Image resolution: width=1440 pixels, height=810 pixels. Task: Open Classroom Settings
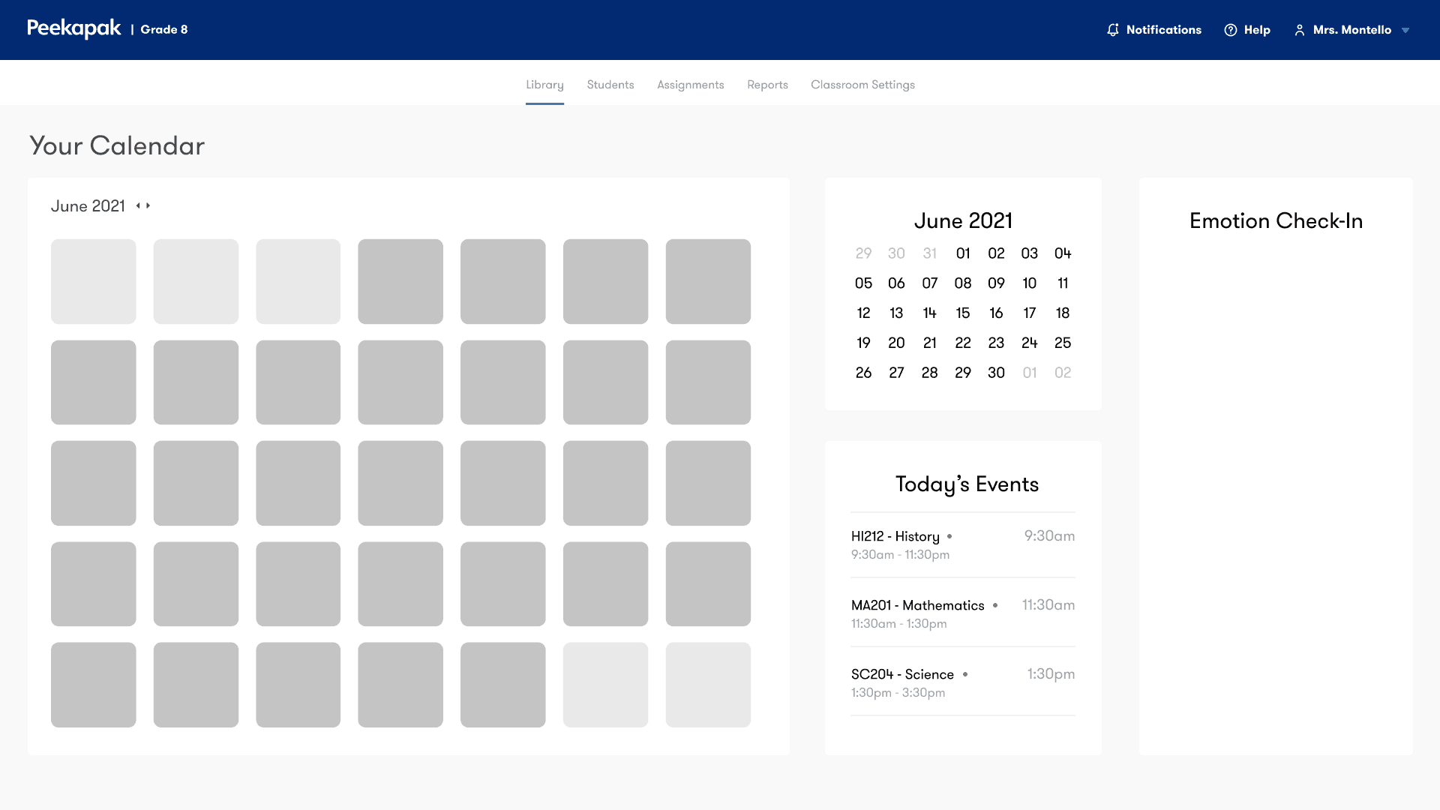click(x=862, y=85)
